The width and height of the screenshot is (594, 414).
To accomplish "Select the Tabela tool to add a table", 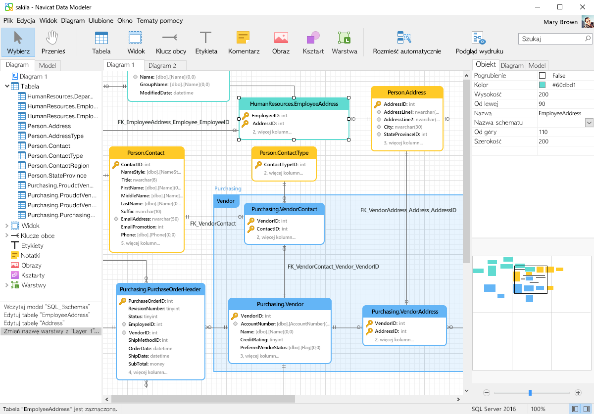I will point(101,42).
